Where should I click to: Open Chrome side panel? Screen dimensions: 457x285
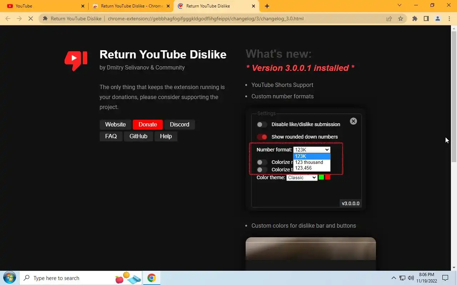click(426, 19)
